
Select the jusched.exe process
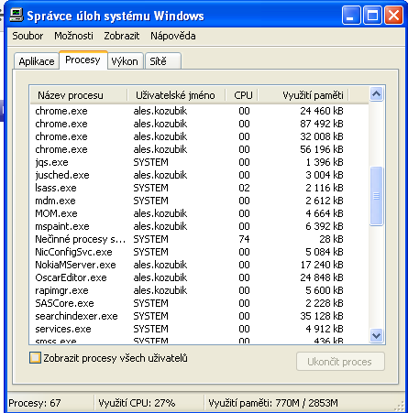(199, 175)
